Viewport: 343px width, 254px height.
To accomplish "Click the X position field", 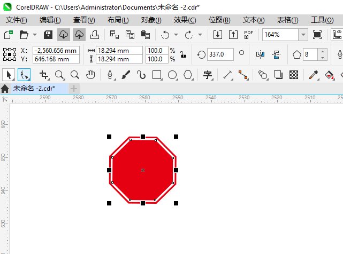I will pos(56,50).
